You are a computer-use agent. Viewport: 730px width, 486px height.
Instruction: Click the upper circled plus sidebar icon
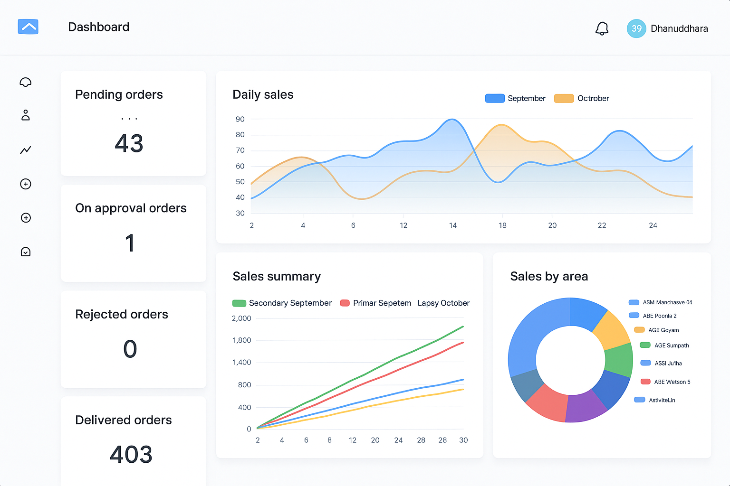pos(26,184)
